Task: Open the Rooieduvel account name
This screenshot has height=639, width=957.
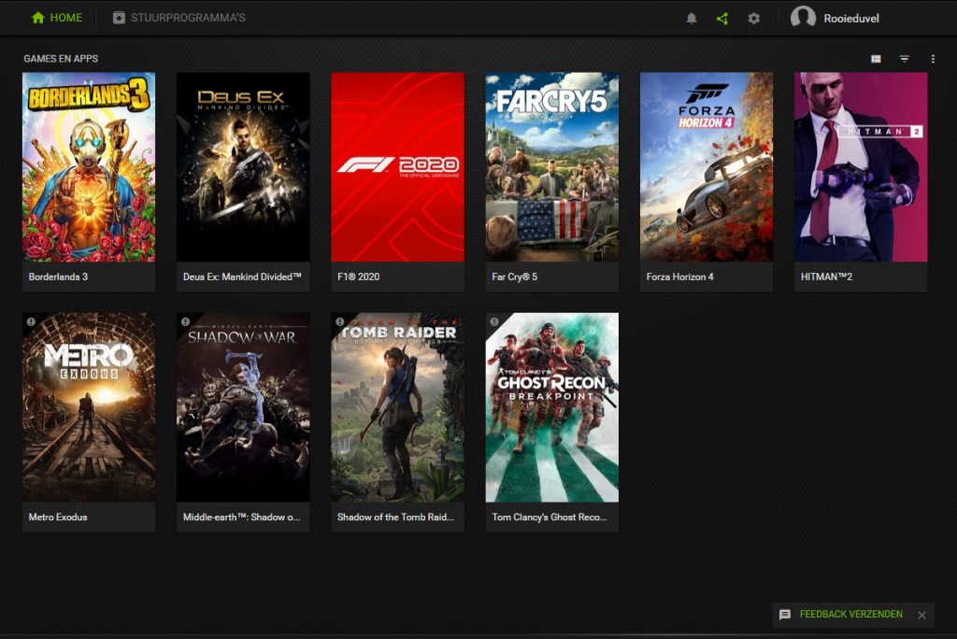Action: point(851,19)
